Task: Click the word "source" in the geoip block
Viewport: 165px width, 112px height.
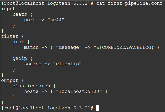Action: tap(33, 64)
